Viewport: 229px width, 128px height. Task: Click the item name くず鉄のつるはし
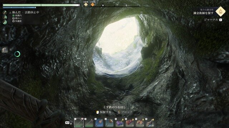click(x=114, y=107)
